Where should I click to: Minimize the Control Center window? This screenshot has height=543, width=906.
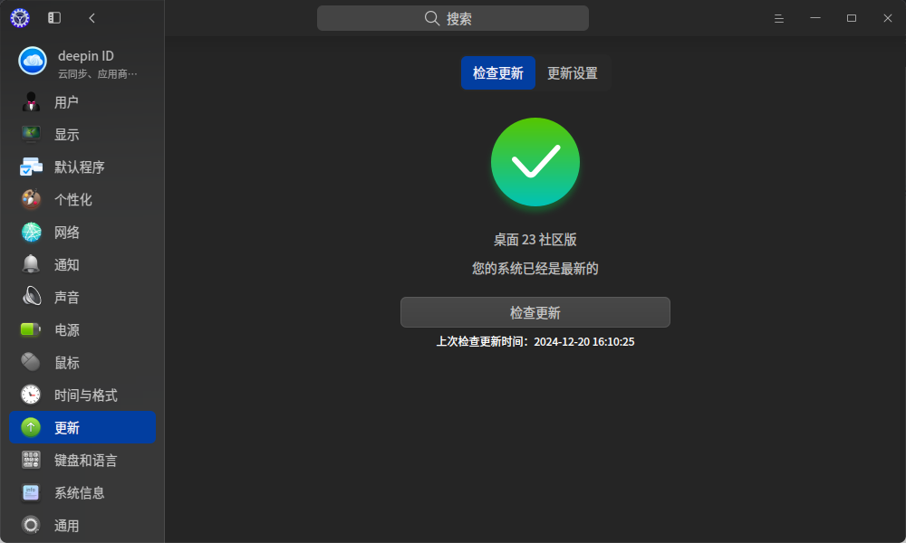pyautogui.click(x=815, y=18)
